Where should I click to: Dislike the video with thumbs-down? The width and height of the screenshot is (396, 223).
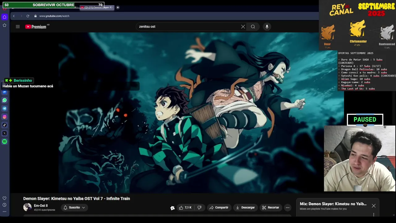(x=200, y=208)
